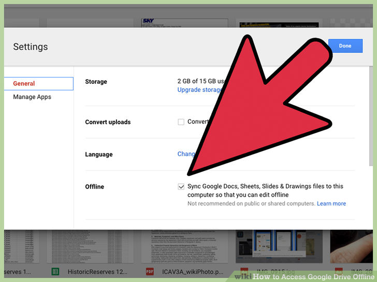Select the SKY document thumbnail behind the dialog

(184, 23)
